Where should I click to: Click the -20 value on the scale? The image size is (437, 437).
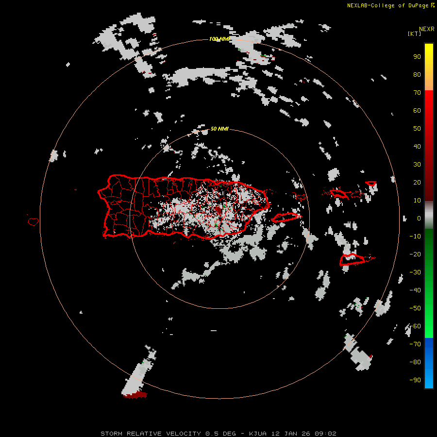(415, 254)
